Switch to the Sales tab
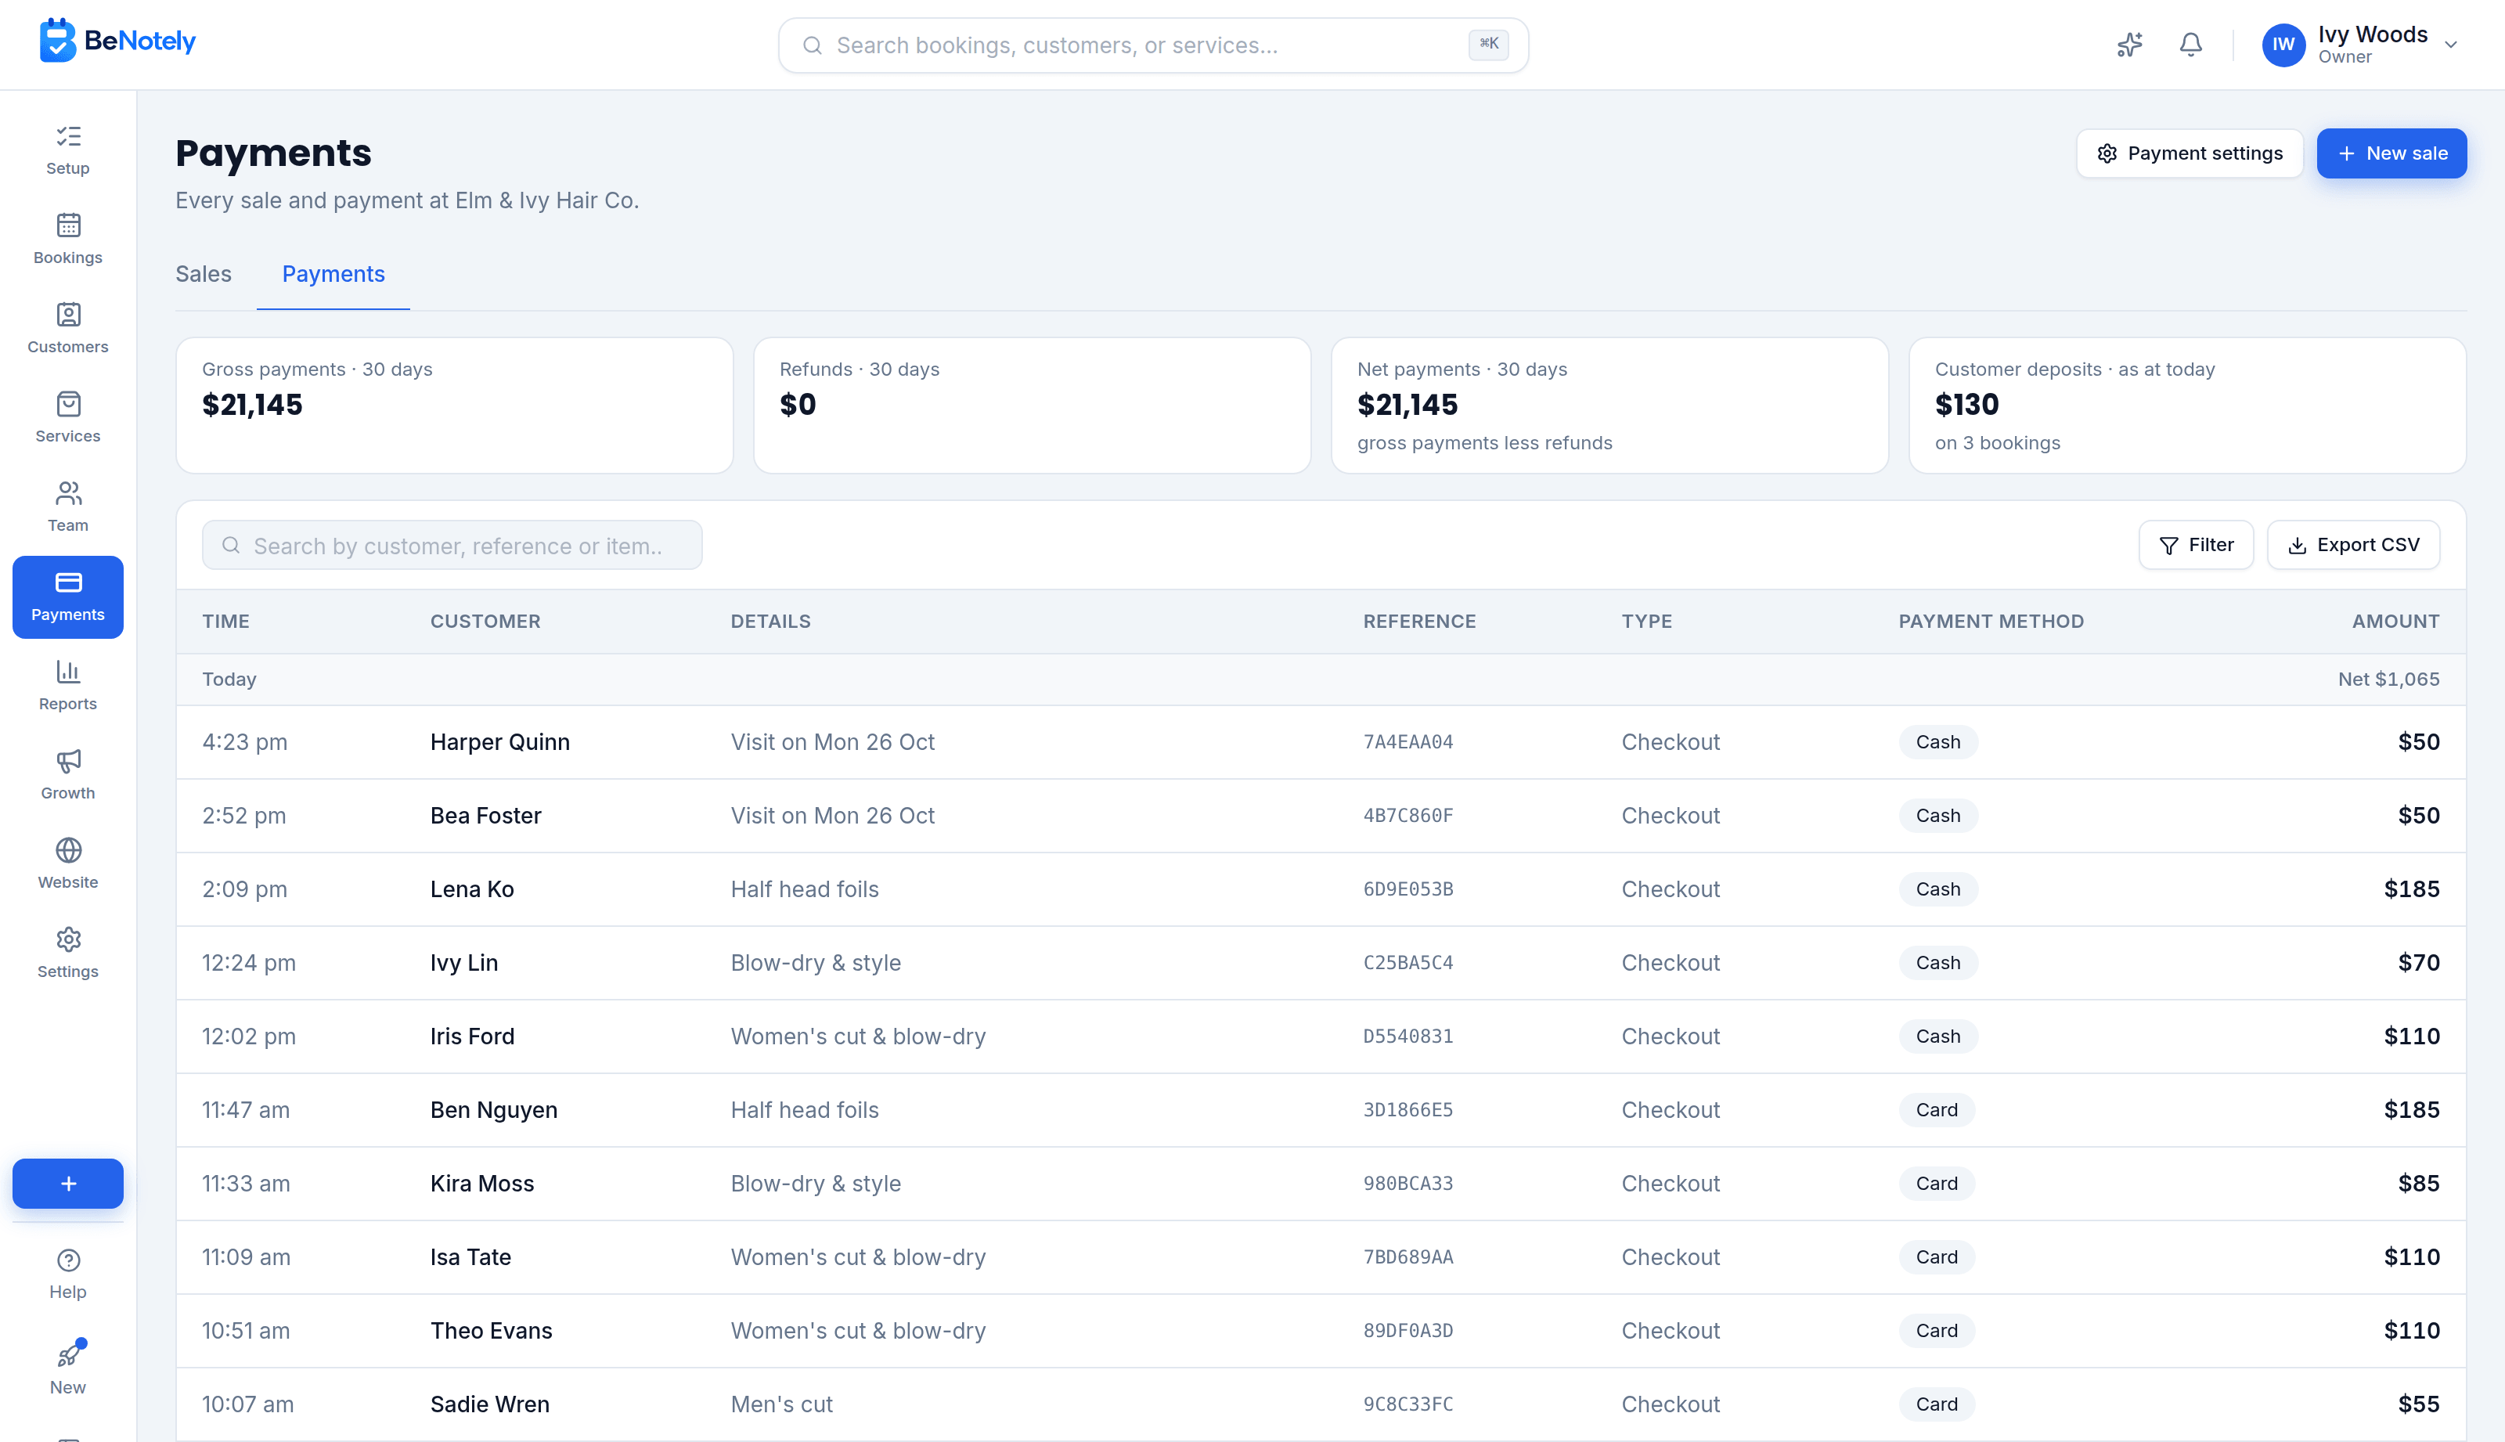This screenshot has height=1442, width=2505. pyautogui.click(x=203, y=274)
